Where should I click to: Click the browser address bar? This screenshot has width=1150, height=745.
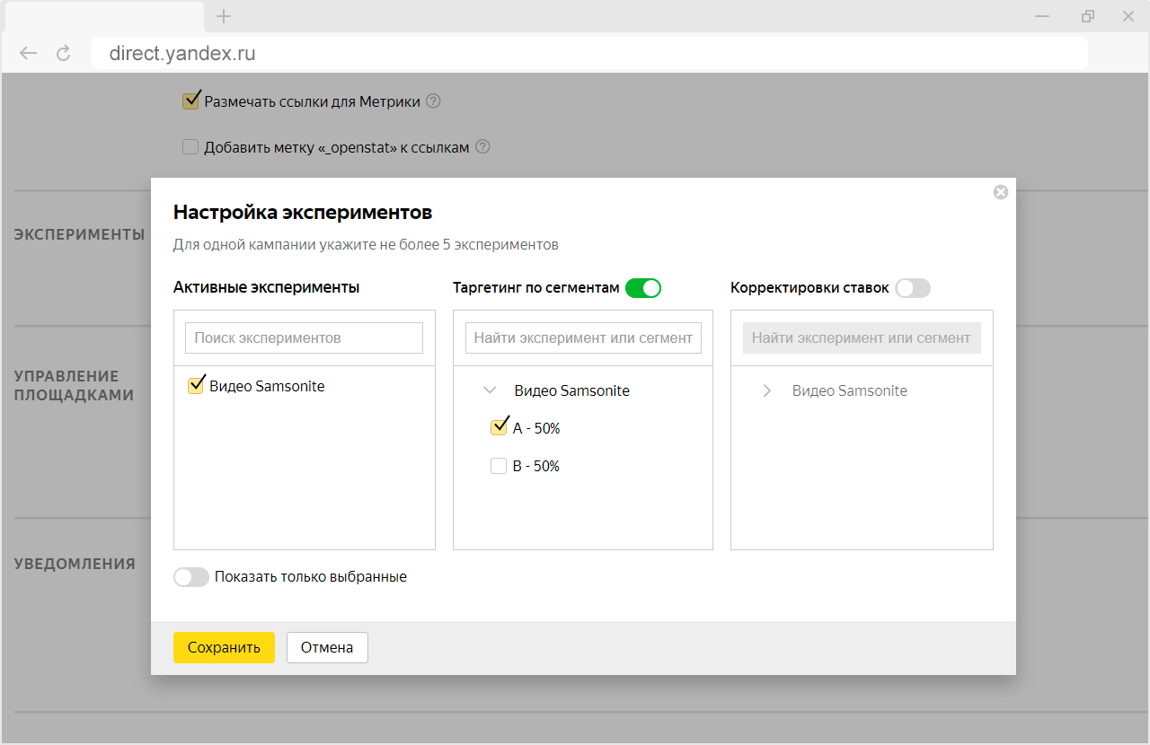point(589,53)
